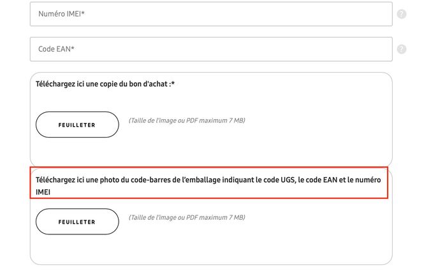Screen dimensions: 431x279
Task: Click the asterisk after the bon d'achat label
Action: click(x=173, y=83)
